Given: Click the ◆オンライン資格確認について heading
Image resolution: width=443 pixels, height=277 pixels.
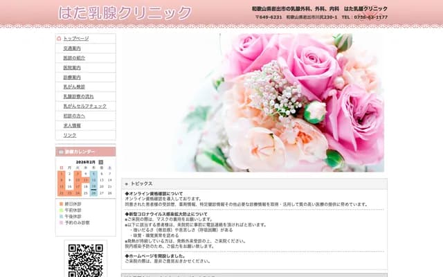Looking at the screenshot, I should [x=154, y=194].
